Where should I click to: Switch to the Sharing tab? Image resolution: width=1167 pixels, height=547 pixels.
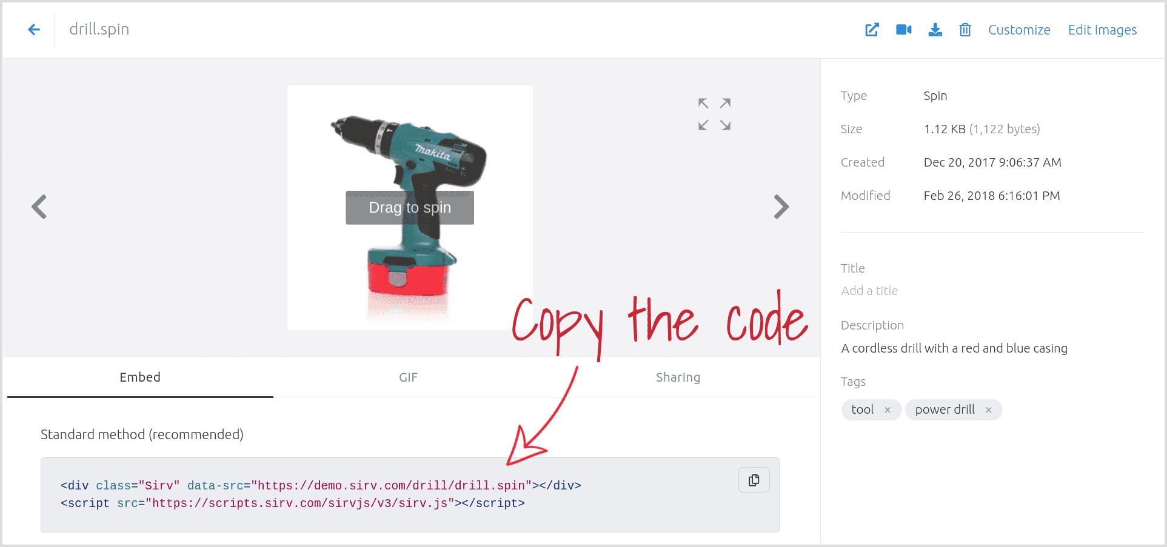click(x=678, y=377)
